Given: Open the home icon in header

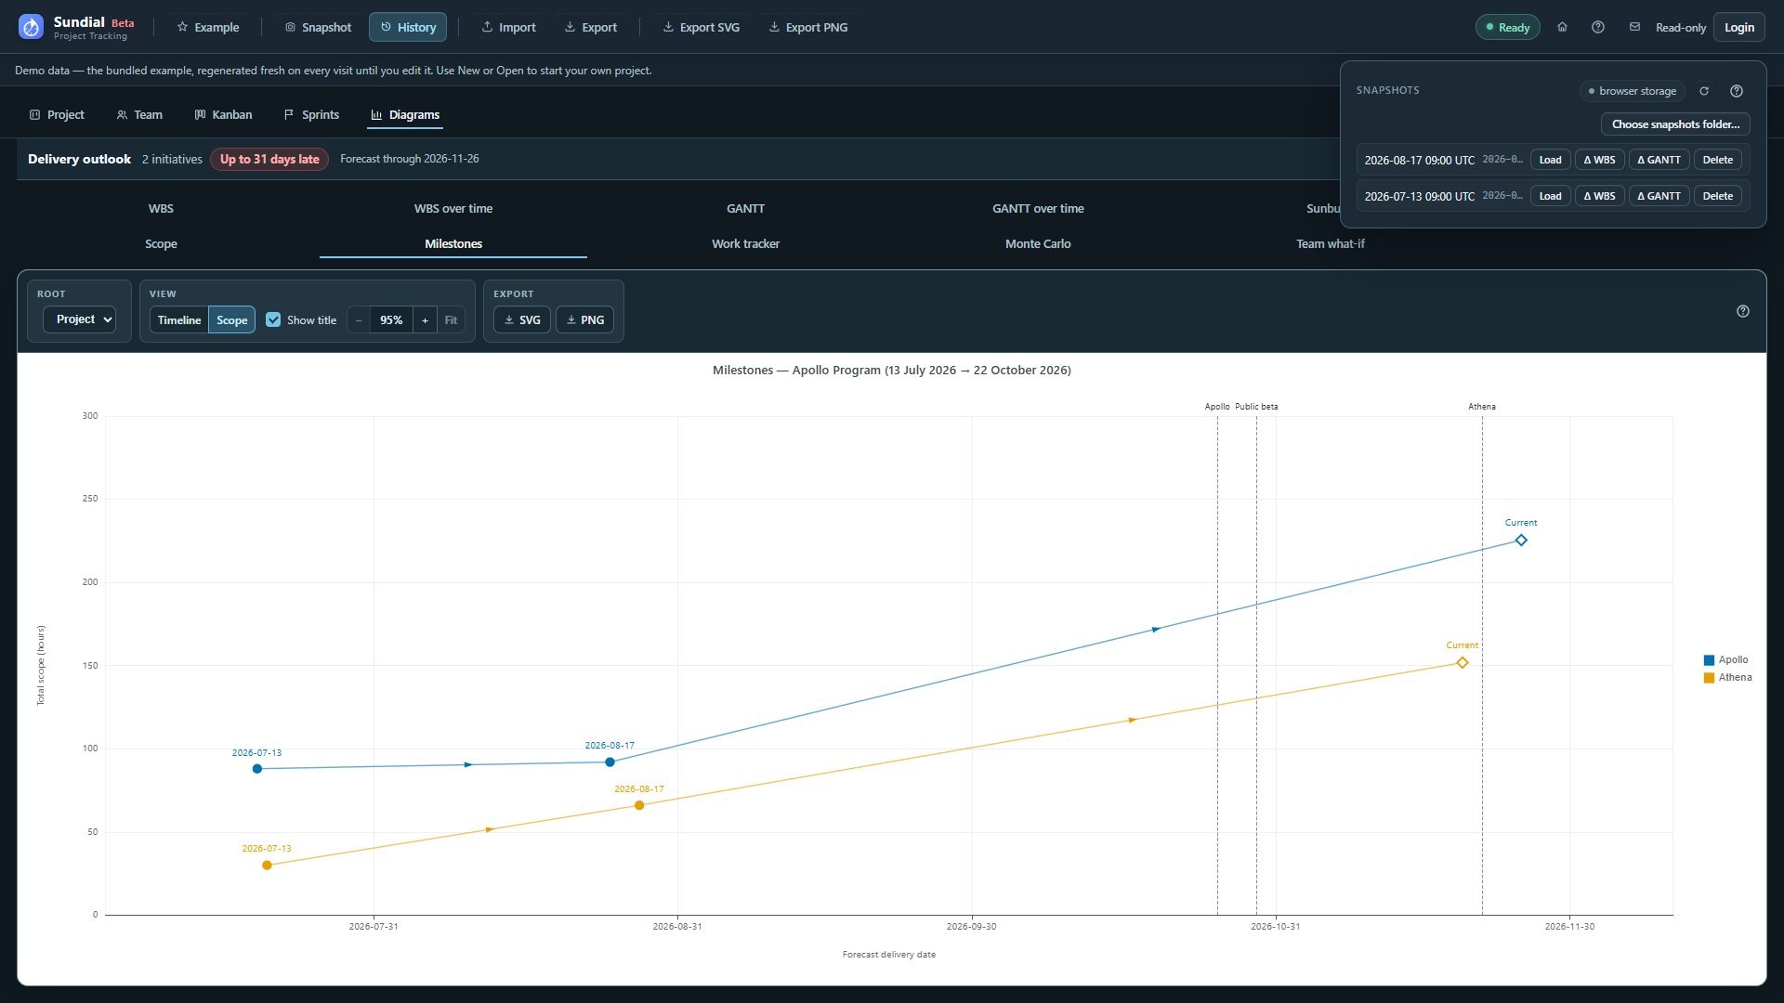Looking at the screenshot, I should coord(1562,27).
